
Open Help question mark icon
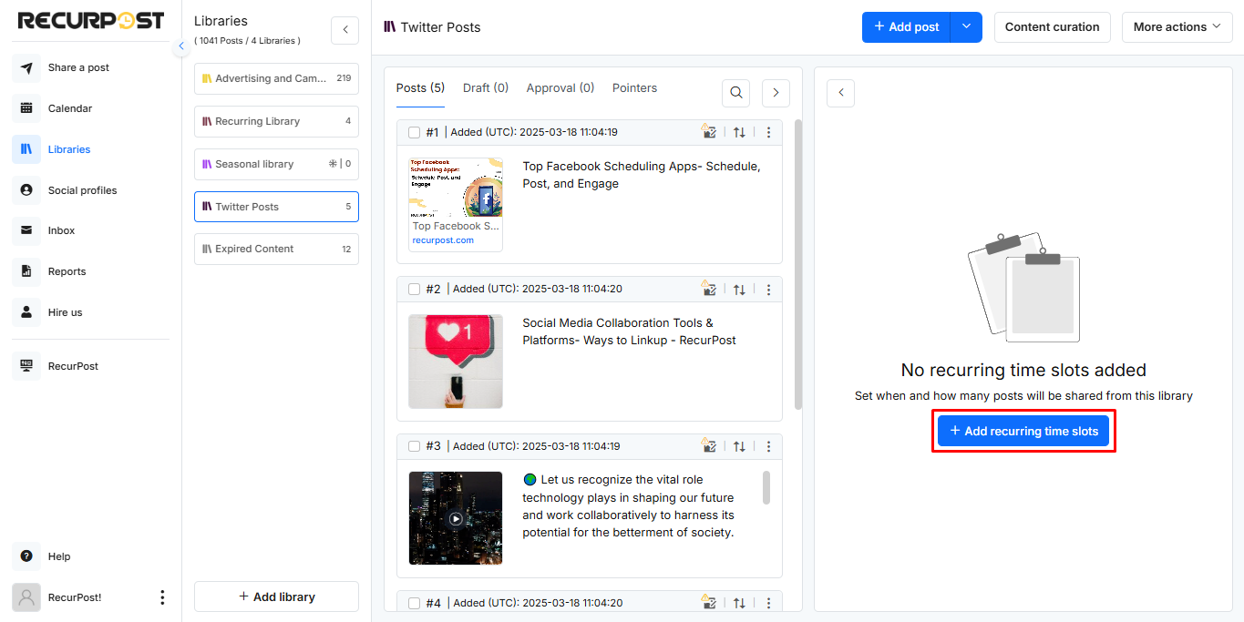(26, 556)
